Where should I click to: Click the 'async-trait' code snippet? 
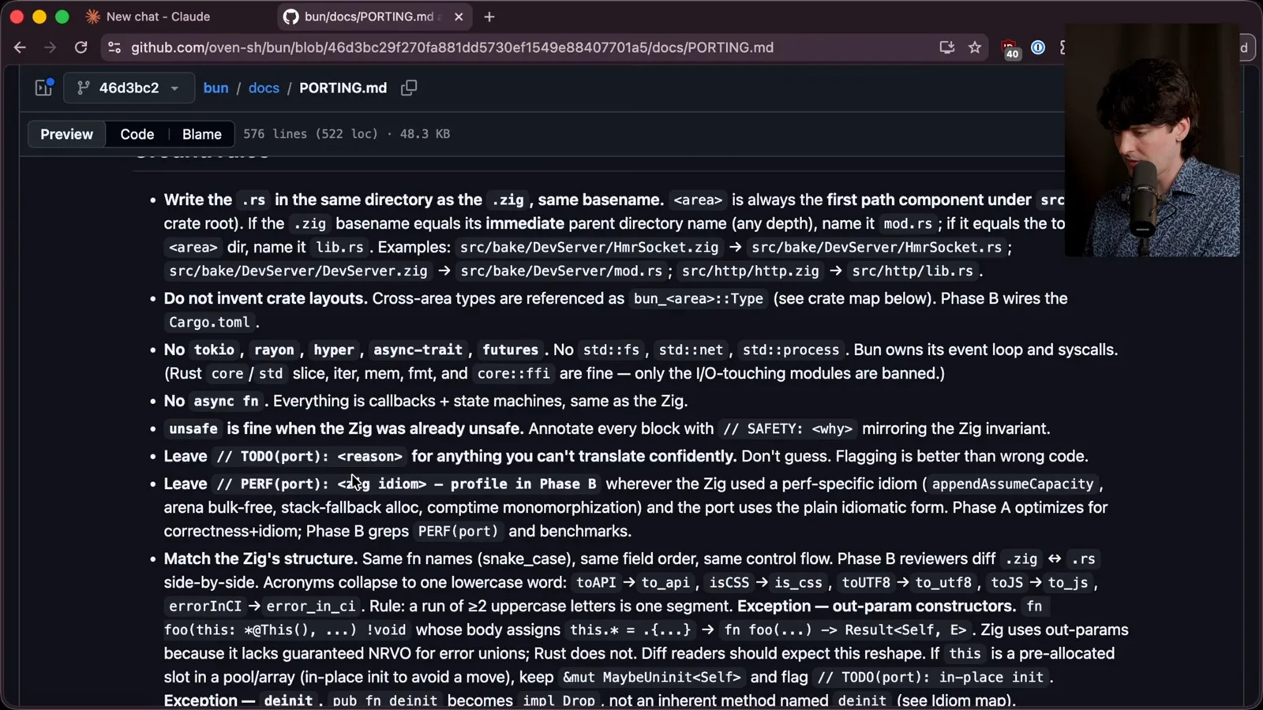point(418,349)
